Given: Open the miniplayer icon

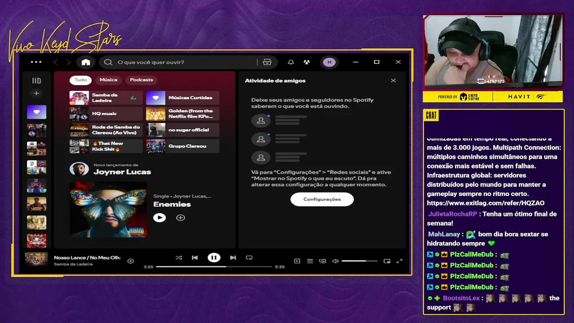Looking at the screenshot, I should tap(387, 261).
